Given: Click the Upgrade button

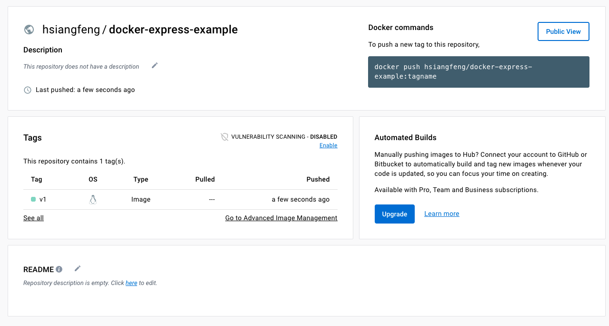Looking at the screenshot, I should click(394, 214).
